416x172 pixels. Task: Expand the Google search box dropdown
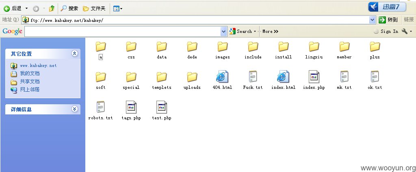coord(224,32)
